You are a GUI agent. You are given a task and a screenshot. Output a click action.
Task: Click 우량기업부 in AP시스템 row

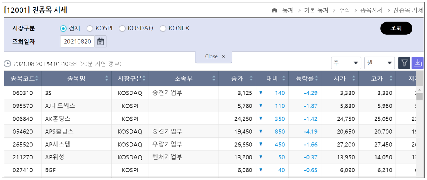click(x=167, y=144)
